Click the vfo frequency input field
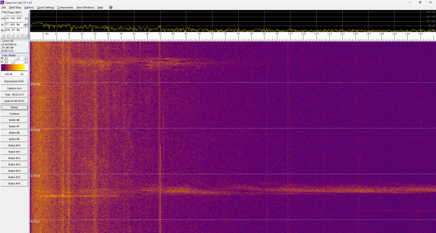Viewport: 436px width, 233px height. pos(14,19)
